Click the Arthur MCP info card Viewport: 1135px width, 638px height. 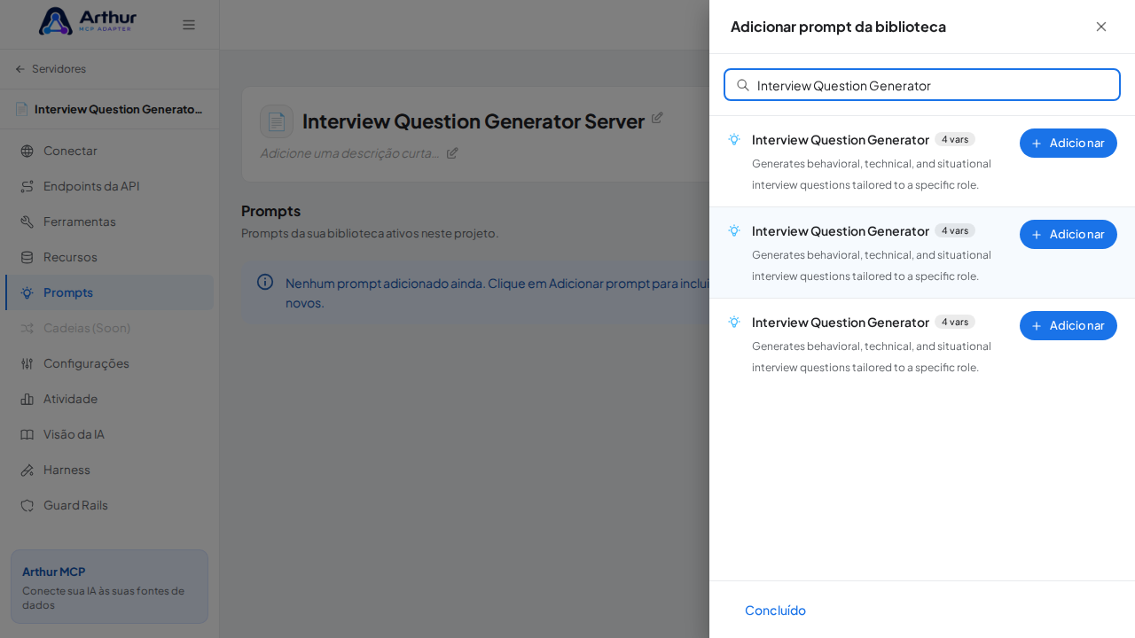109,587
